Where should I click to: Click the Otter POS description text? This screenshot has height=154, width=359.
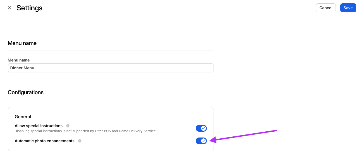pos(85,131)
